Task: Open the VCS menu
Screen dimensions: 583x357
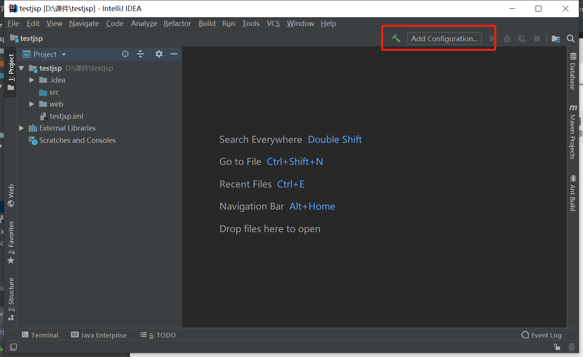Action: (x=273, y=24)
